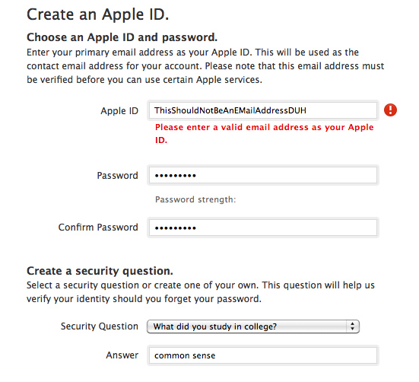The height and width of the screenshot is (382, 419).
Task: Click the red 'Please enter a valid email' message
Action: [x=265, y=133]
